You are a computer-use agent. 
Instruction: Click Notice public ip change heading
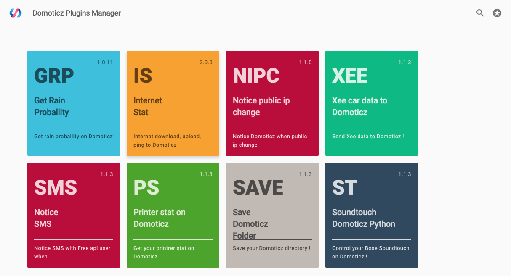(x=261, y=106)
